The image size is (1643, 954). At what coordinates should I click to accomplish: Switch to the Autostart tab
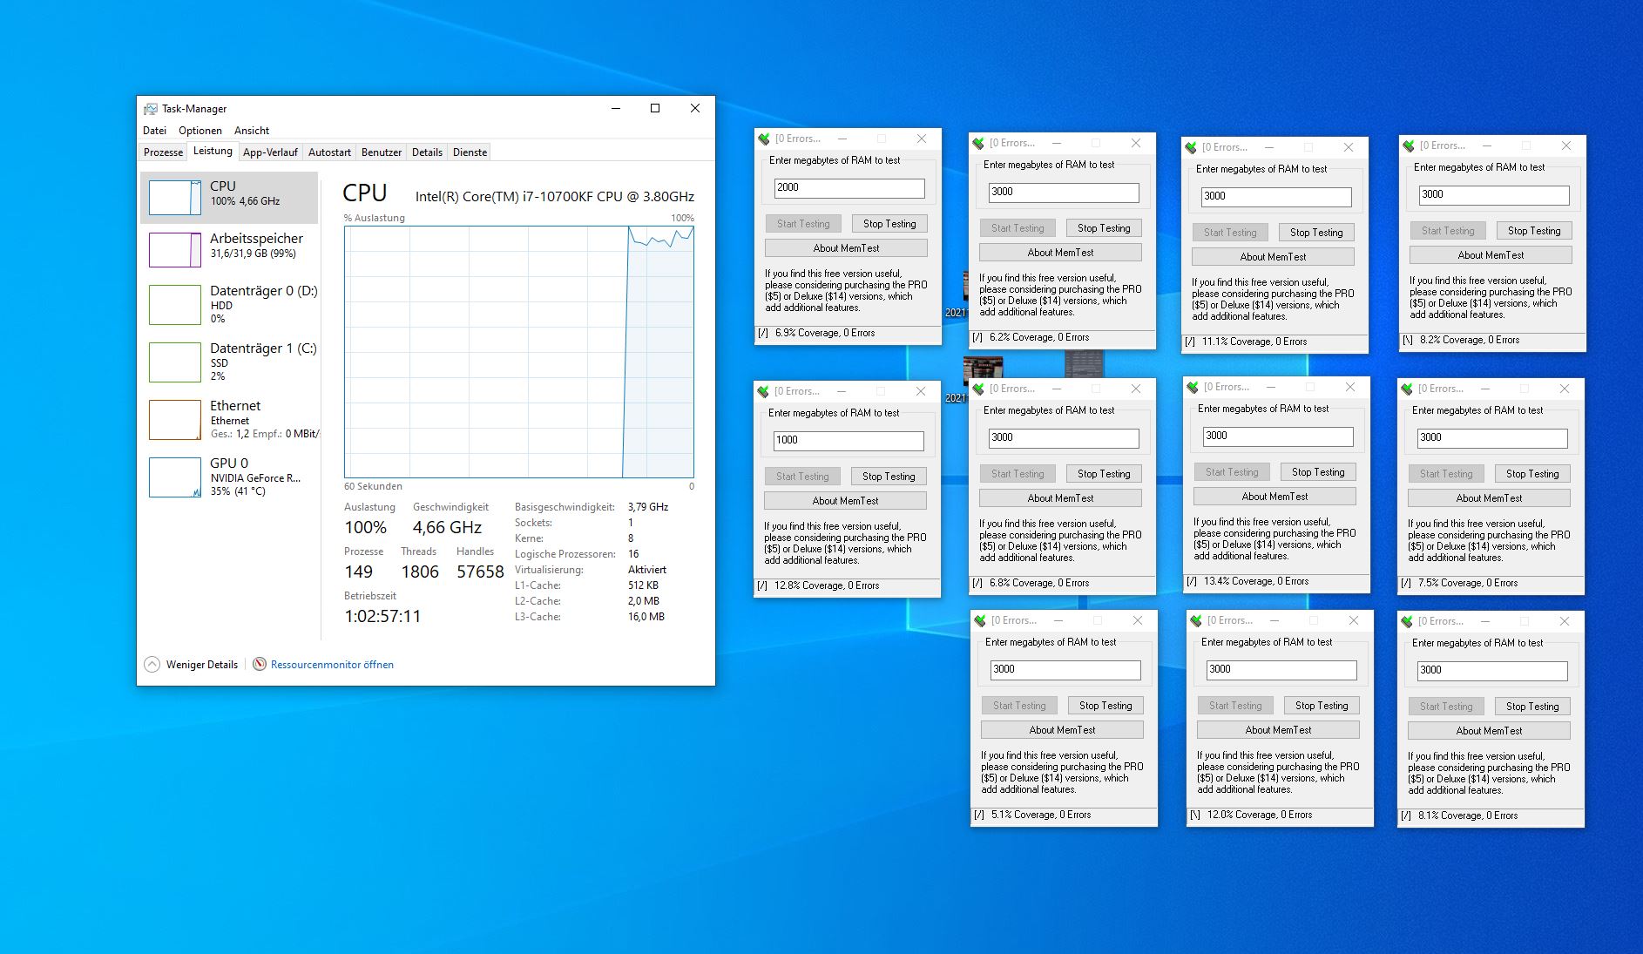pos(329,152)
